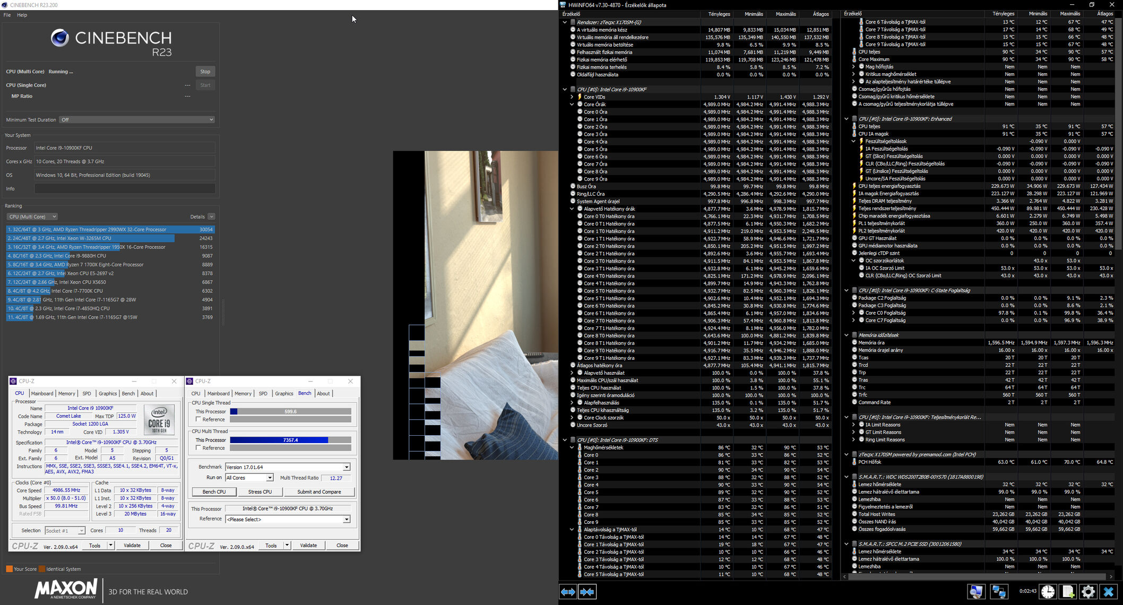Open HWiNFO remote network computers icon
This screenshot has width=1123, height=605.
[x=999, y=592]
